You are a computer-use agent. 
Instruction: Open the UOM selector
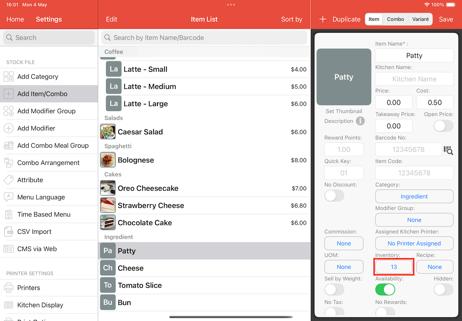coord(344,267)
